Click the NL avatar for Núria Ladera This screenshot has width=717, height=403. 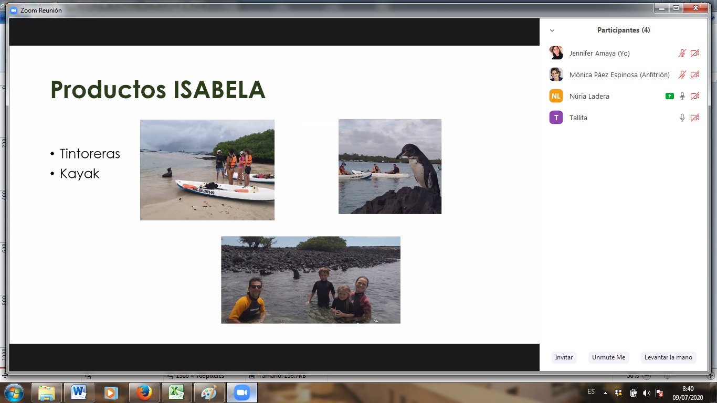click(556, 96)
